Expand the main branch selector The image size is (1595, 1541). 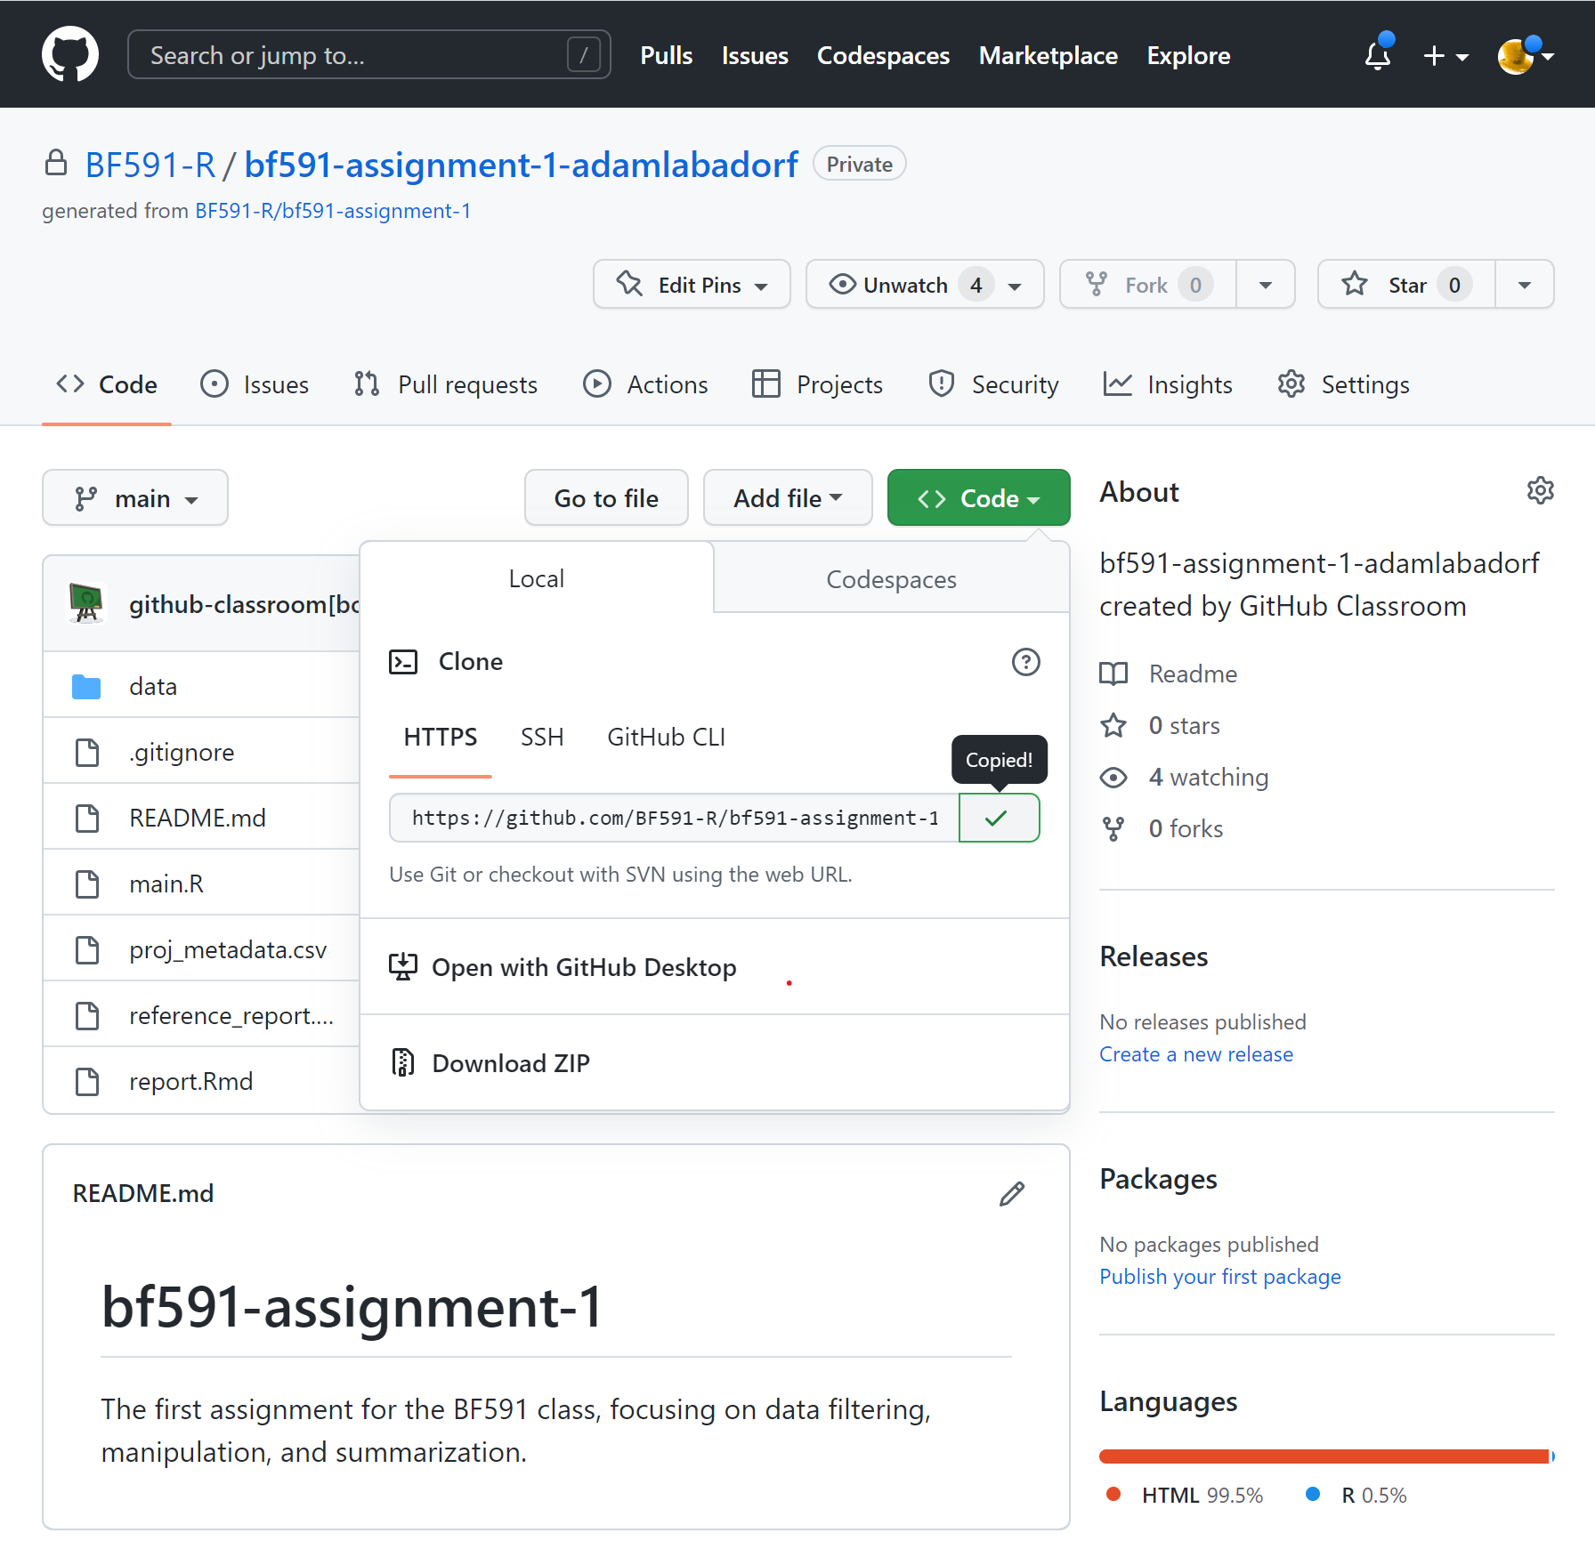135,498
